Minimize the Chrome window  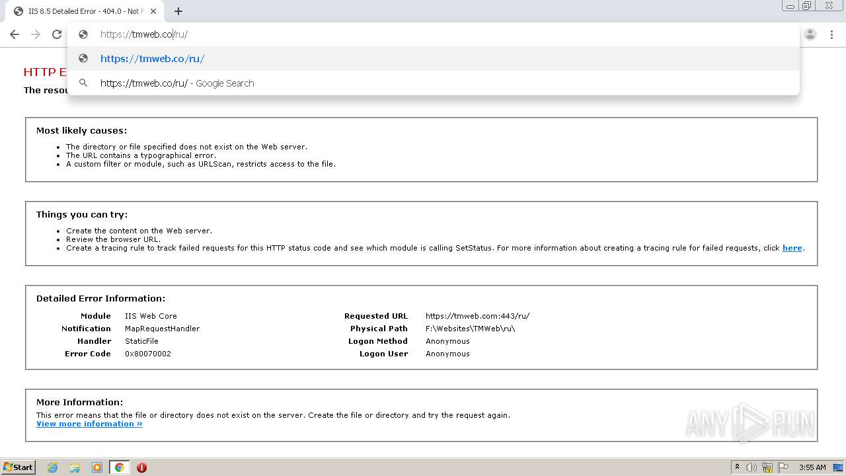[x=790, y=5]
